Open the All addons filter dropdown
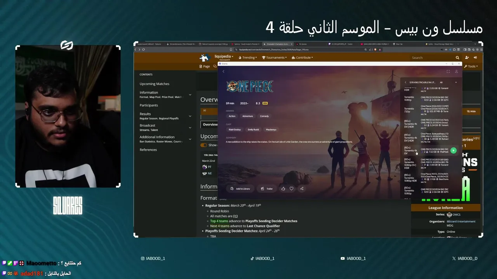 (x=448, y=83)
